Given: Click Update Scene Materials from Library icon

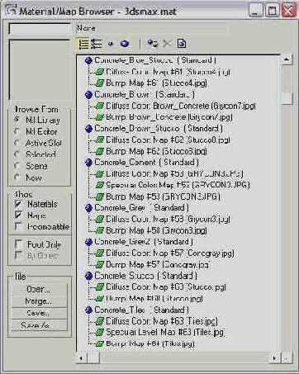Looking at the screenshot, I should (153, 44).
